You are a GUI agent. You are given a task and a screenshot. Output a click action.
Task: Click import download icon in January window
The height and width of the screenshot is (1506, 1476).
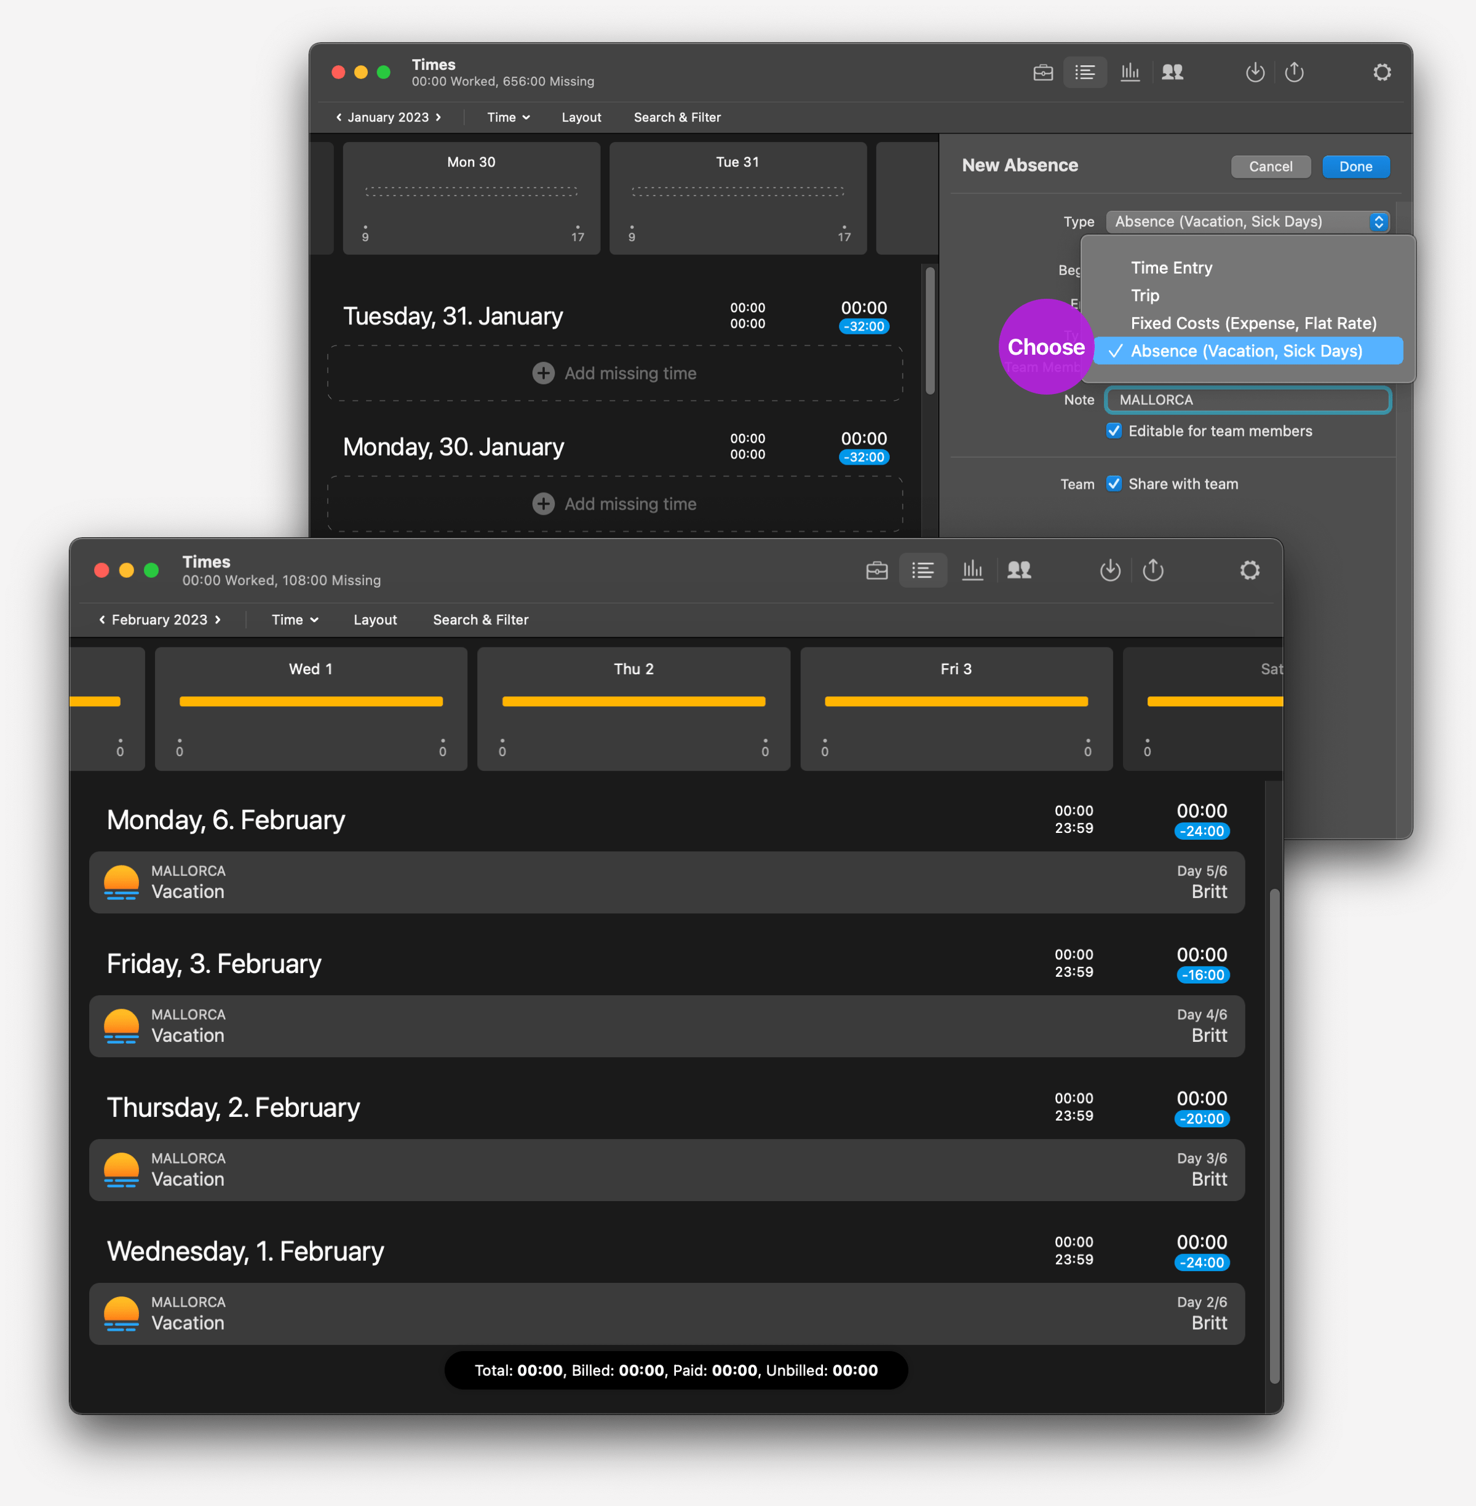tap(1255, 73)
